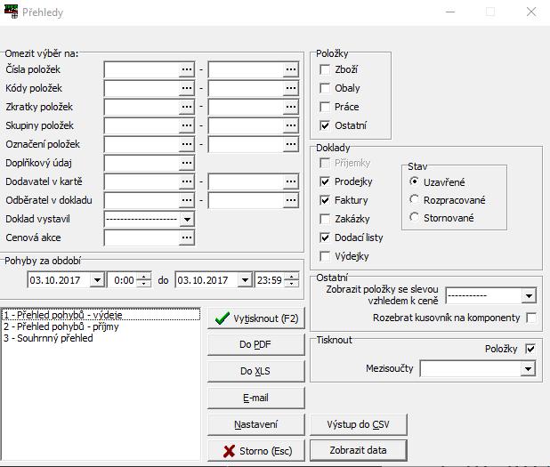Viewport: 550px width, 467px height.
Task: Close the Přehledy window
Action: coord(531,12)
